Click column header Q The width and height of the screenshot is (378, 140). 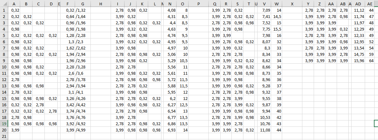click(x=215, y=4)
